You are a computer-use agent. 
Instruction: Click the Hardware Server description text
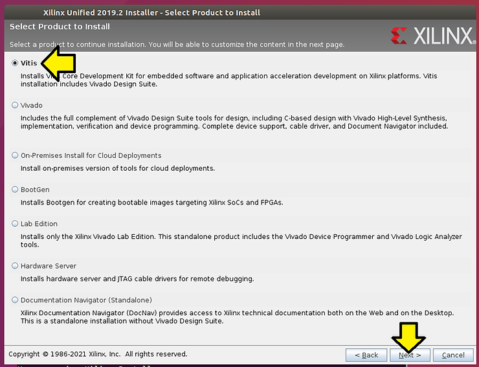tap(137, 278)
